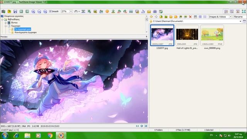This screenshot has height=139, width=247.
Task: Open the 27% zoom level dropdown
Action: pyautogui.click(x=71, y=11)
